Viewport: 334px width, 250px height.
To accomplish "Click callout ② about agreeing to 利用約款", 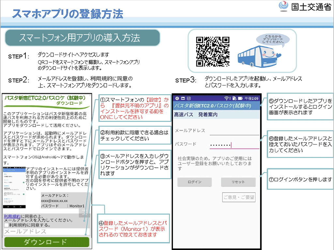I will pos(135,135).
